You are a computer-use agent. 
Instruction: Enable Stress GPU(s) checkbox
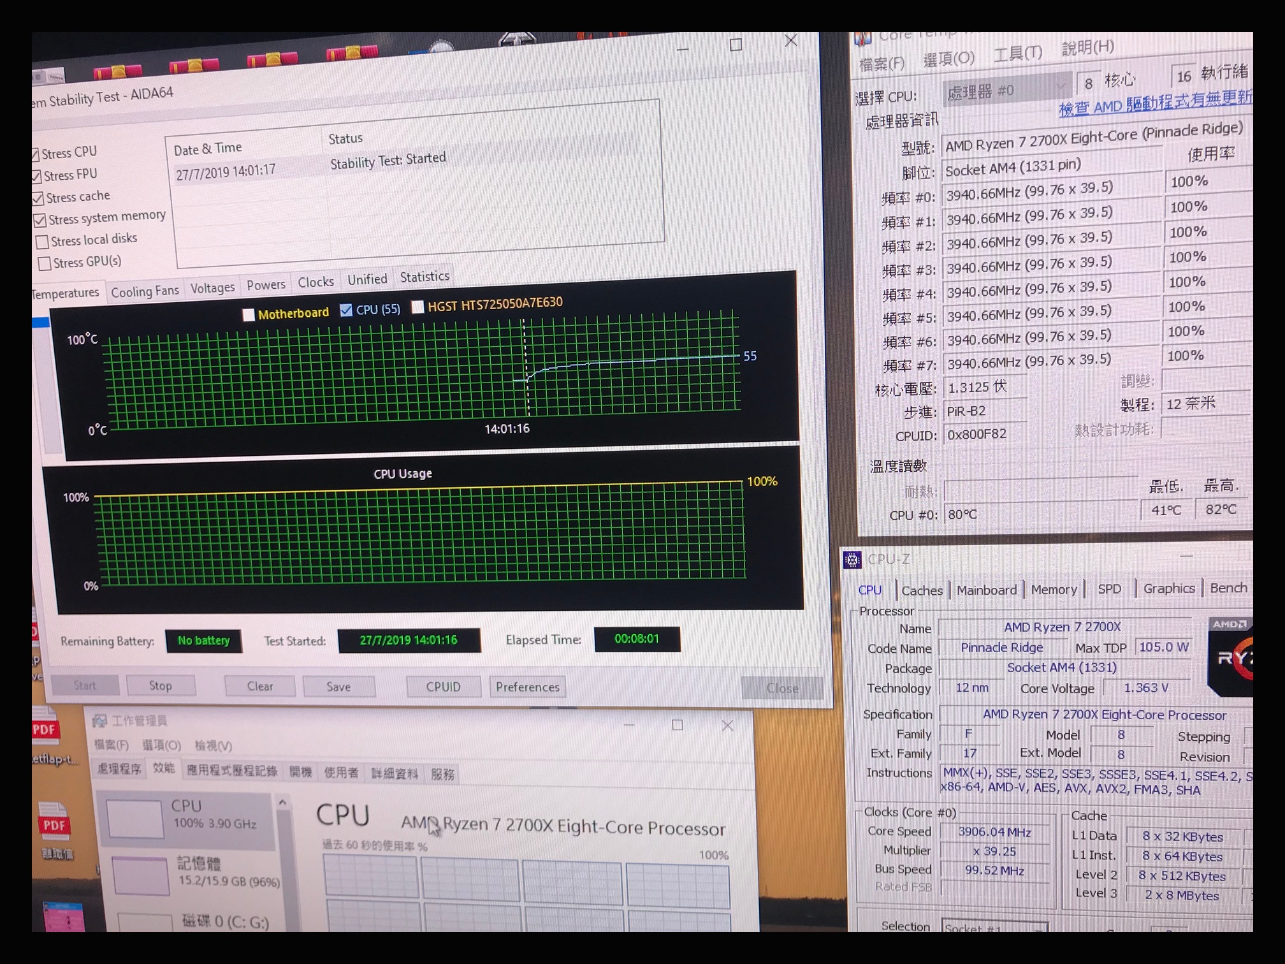[x=45, y=264]
